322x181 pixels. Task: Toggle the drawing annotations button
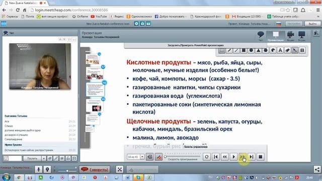159,157
